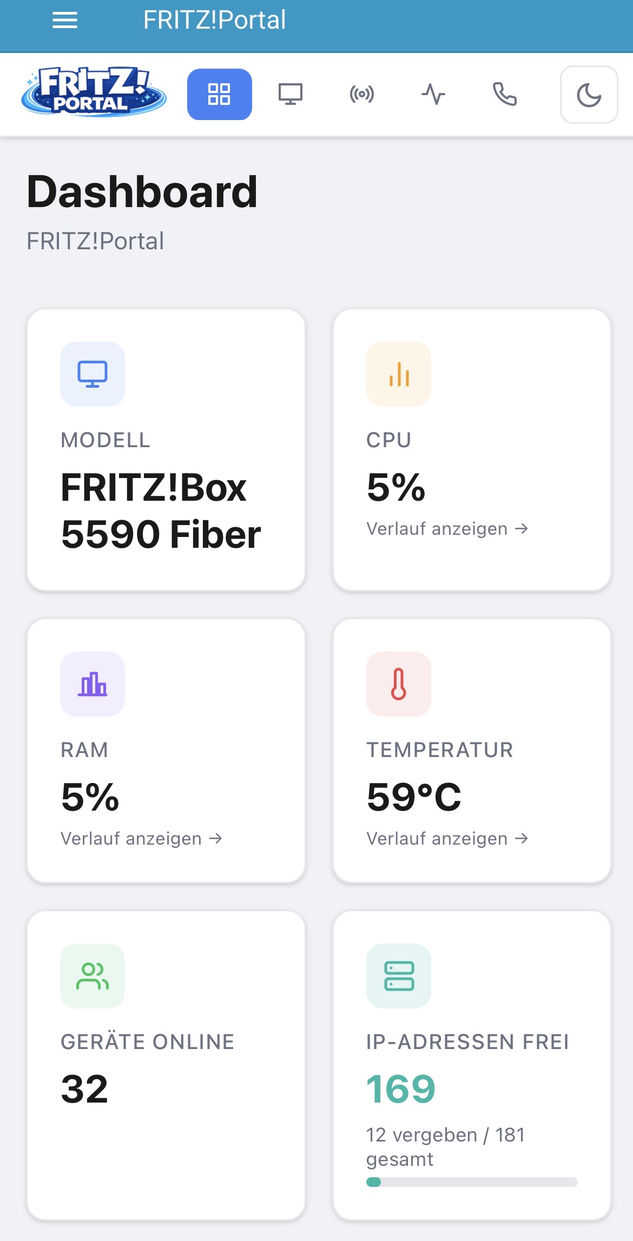633x1241 pixels.
Task: Open the phone calls icon tab
Action: (505, 94)
